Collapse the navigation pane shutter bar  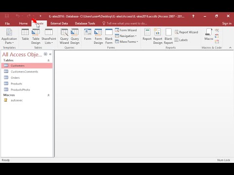50,54
